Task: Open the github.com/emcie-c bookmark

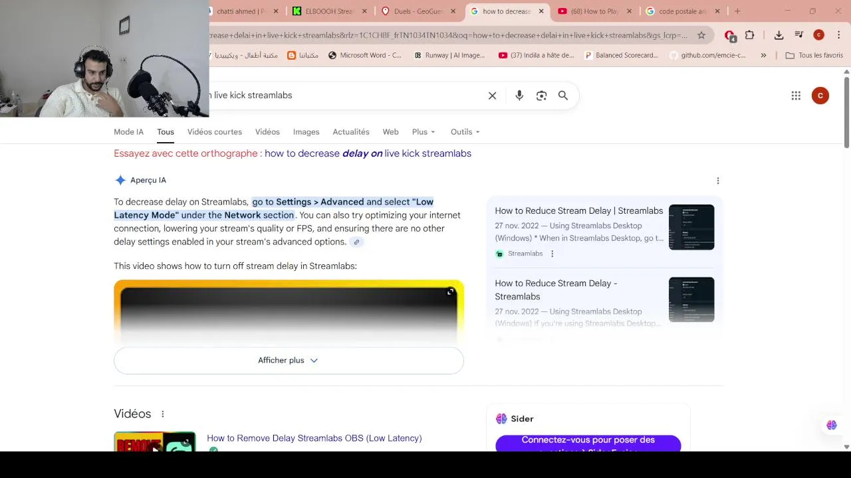Action: tap(707, 56)
